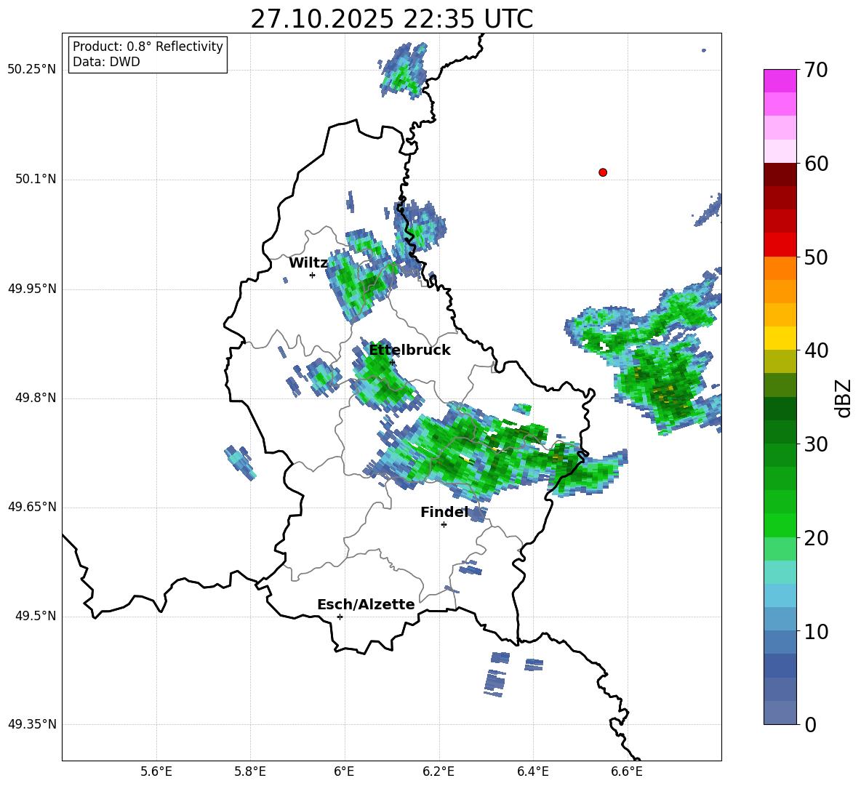The height and width of the screenshot is (786, 861).
Task: Click the 60 label on colorbar
Action: [816, 164]
